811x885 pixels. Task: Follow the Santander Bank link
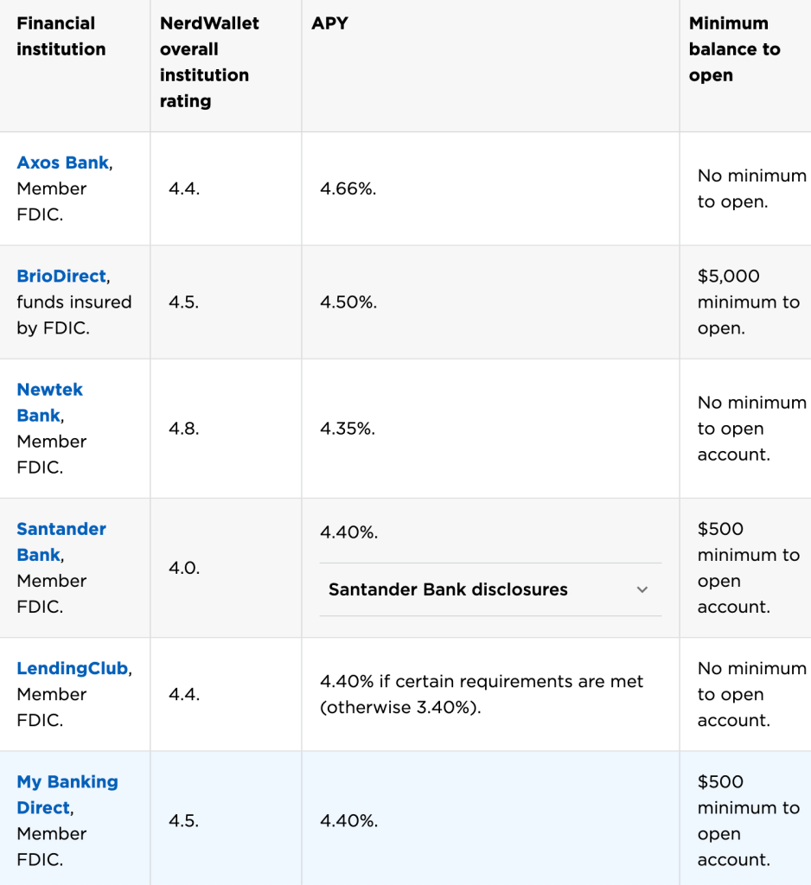pyautogui.click(x=61, y=541)
